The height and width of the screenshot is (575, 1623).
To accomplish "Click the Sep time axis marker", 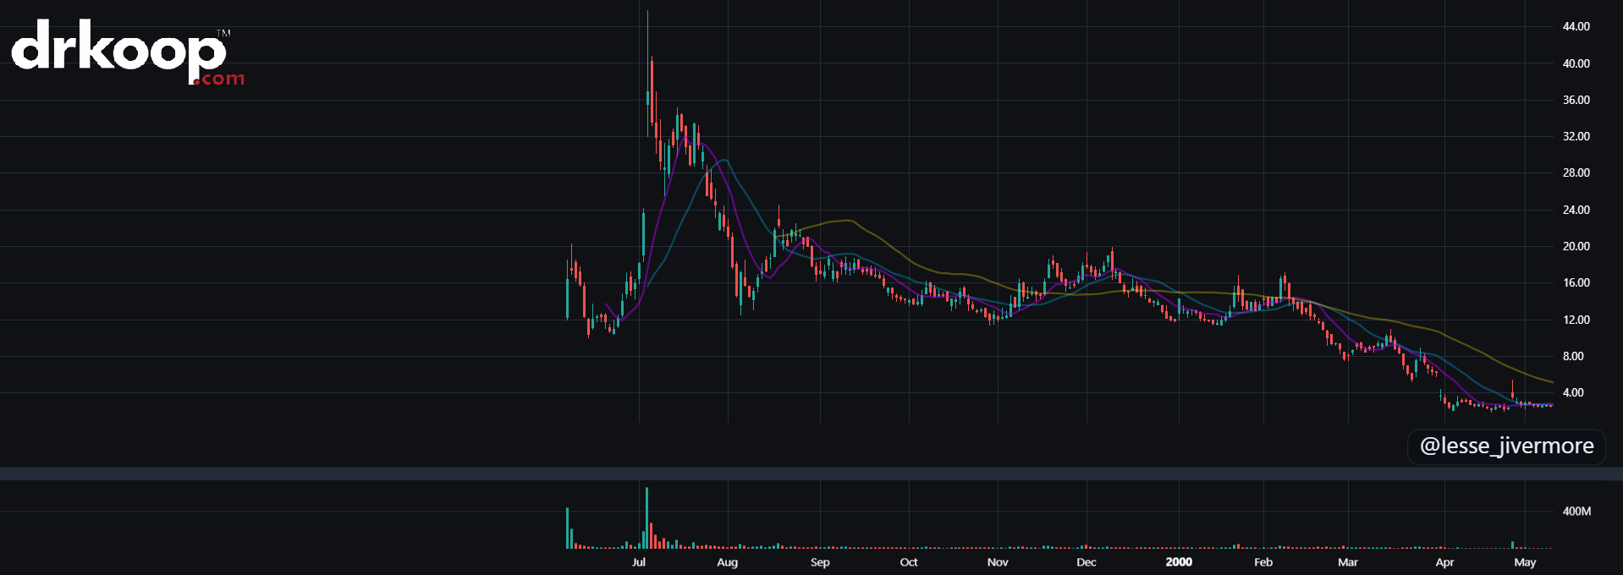I will pyautogui.click(x=820, y=562).
